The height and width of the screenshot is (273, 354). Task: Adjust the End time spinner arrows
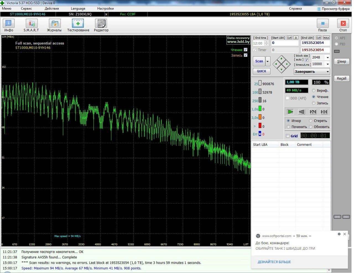[x=267, y=43]
